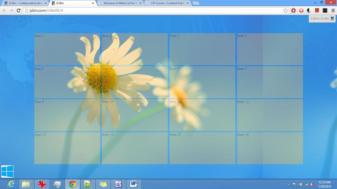
Task: Click the Item 1 tile
Action: [67, 49]
